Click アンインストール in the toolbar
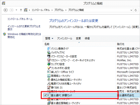This screenshot has width=140, height=105. tap(65, 38)
